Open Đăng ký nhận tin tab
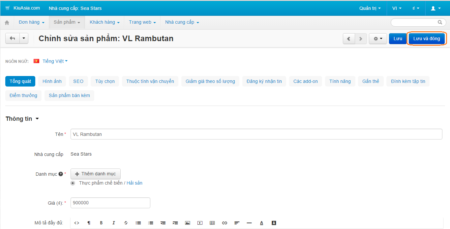 pos(264,81)
